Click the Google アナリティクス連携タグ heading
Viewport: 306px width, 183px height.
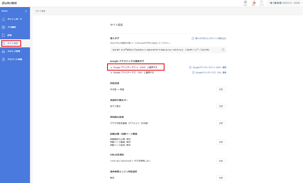coord(127,61)
